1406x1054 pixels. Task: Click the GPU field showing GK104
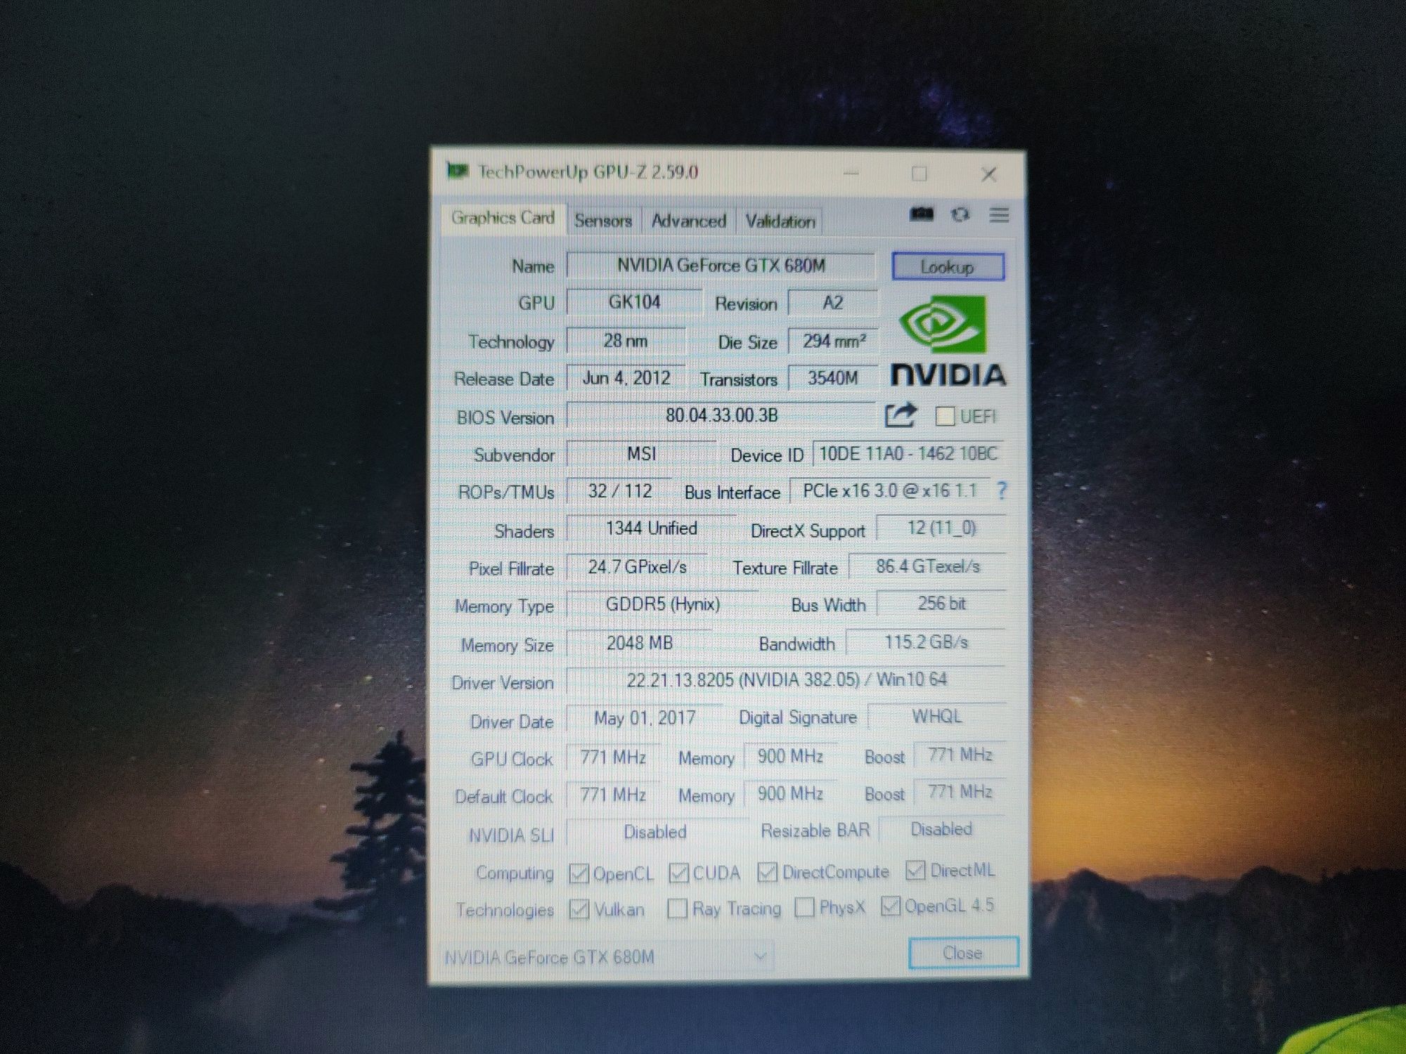click(634, 302)
